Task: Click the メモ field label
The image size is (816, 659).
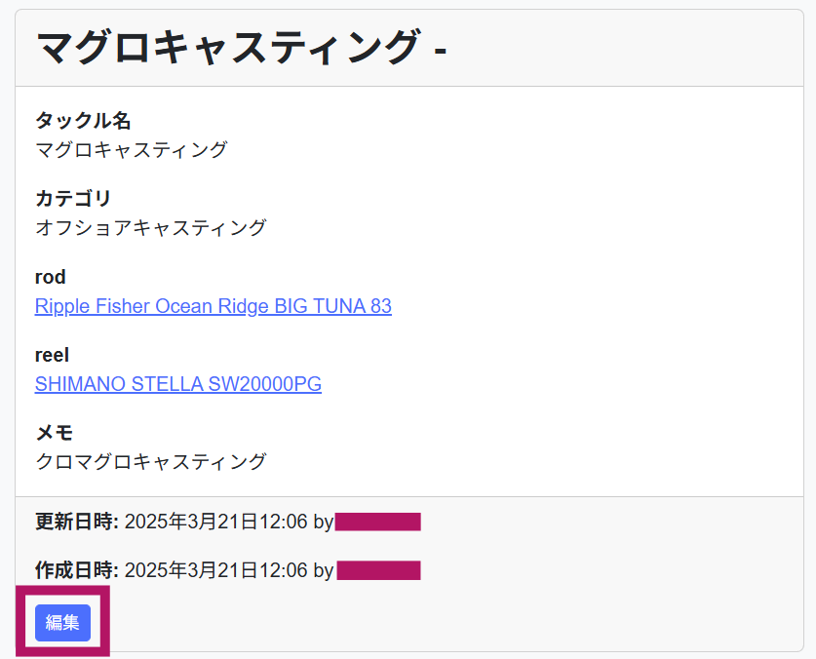Action: tap(54, 432)
